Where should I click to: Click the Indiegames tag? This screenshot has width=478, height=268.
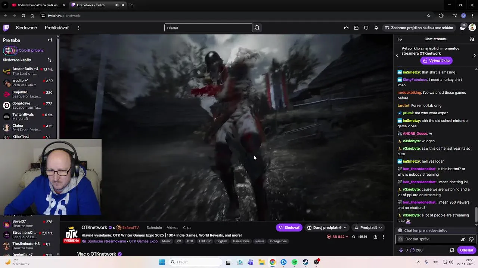pos(278,241)
